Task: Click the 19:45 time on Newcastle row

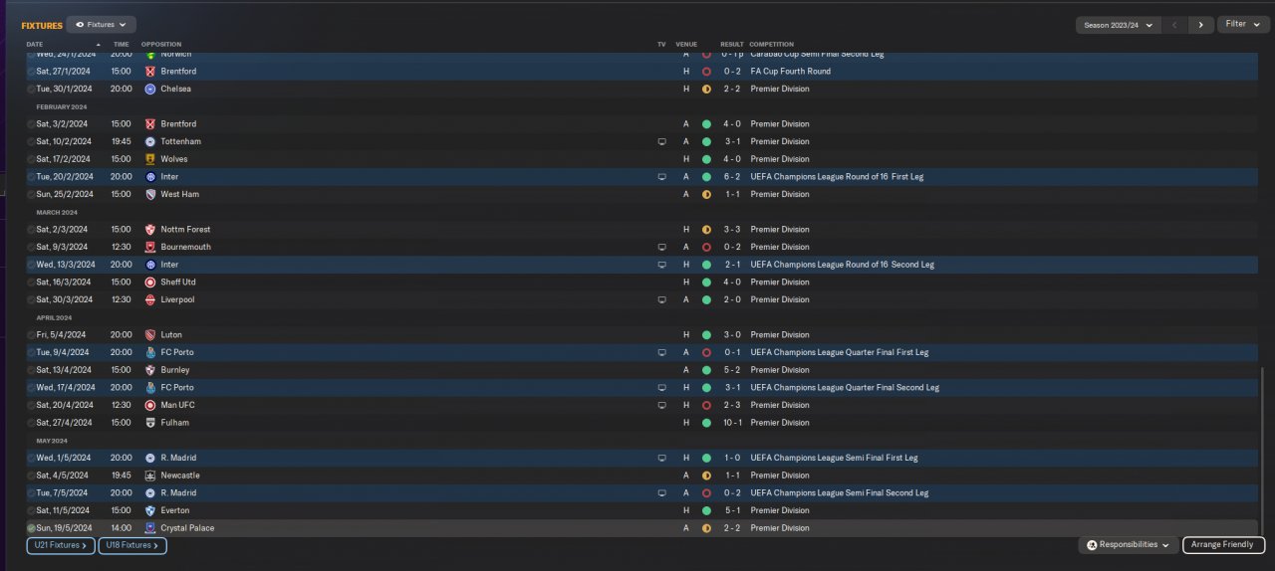Action: 121,476
